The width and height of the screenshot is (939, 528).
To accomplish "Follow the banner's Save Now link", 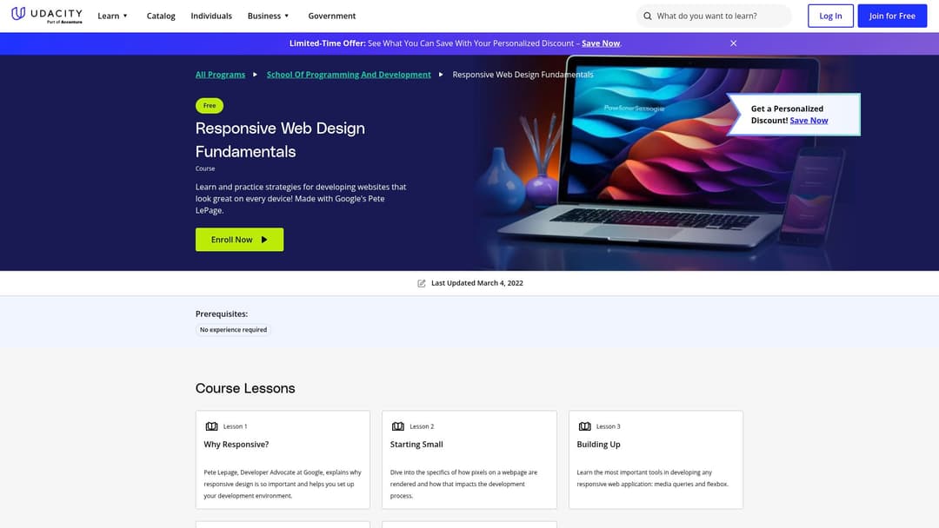I will click(x=601, y=43).
